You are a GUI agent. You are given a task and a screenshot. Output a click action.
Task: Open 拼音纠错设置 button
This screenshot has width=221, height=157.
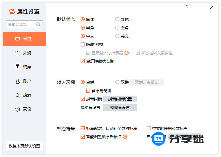point(120,99)
